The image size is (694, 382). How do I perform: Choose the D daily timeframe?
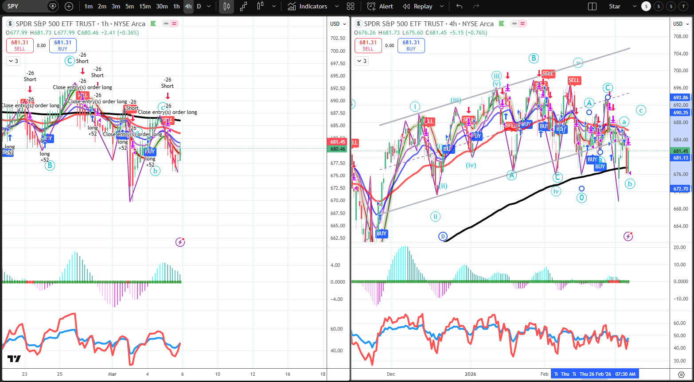199,6
